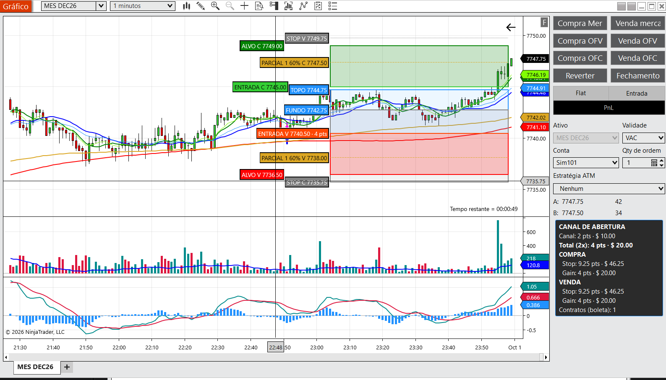Image resolution: width=666 pixels, height=380 pixels.
Task: Click the black PnL bar
Action: click(x=609, y=108)
